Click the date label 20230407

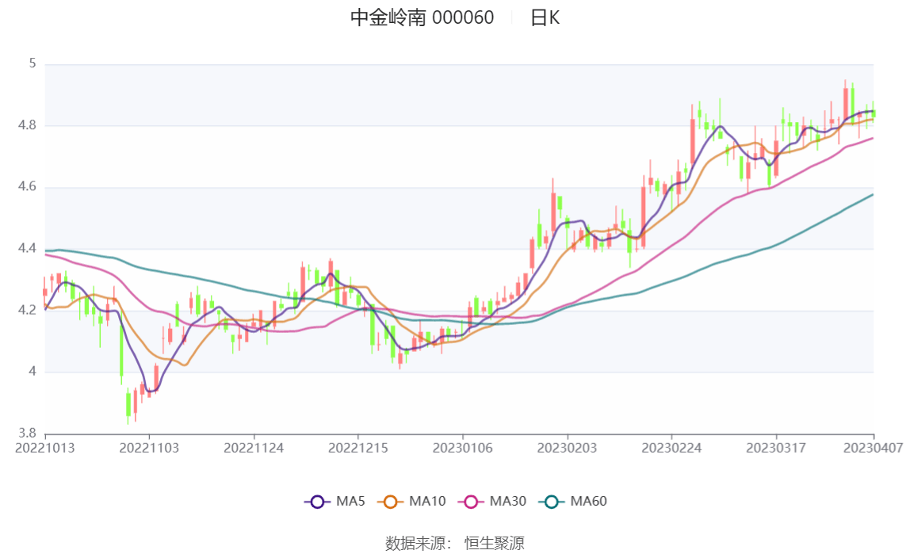click(873, 449)
